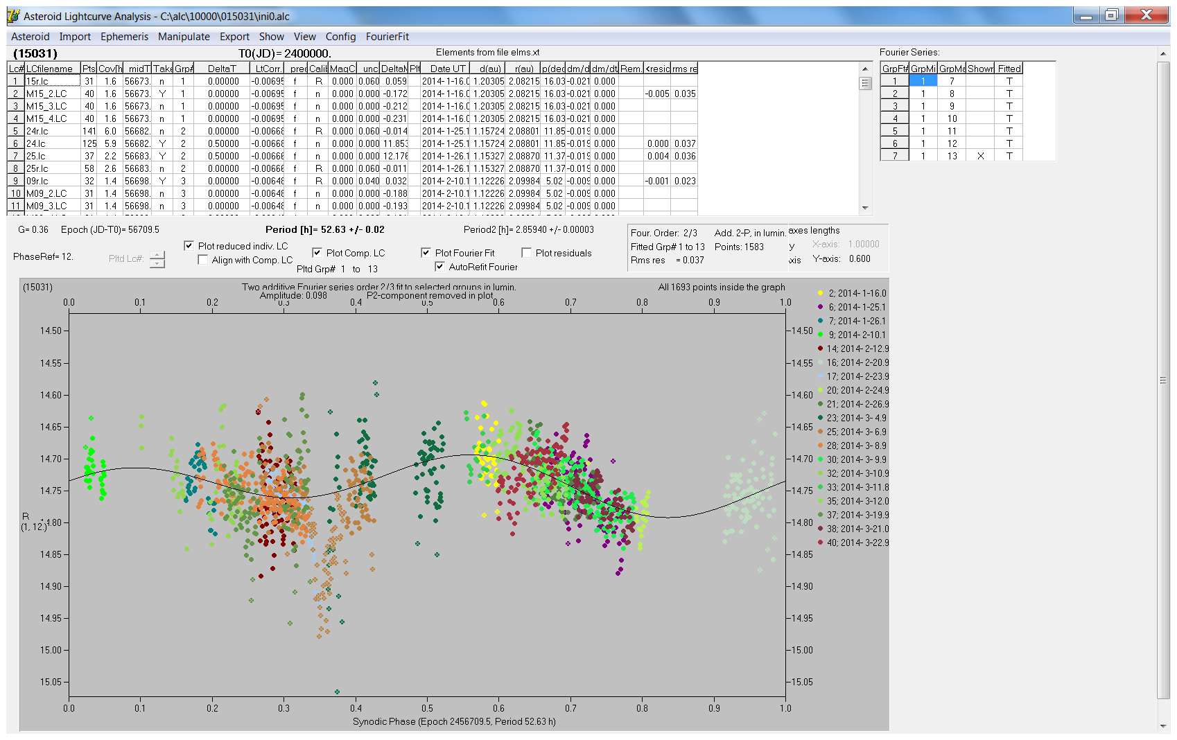The image size is (1177, 740).
Task: Click the Fitted column header in Fourier Series
Action: 1009,69
